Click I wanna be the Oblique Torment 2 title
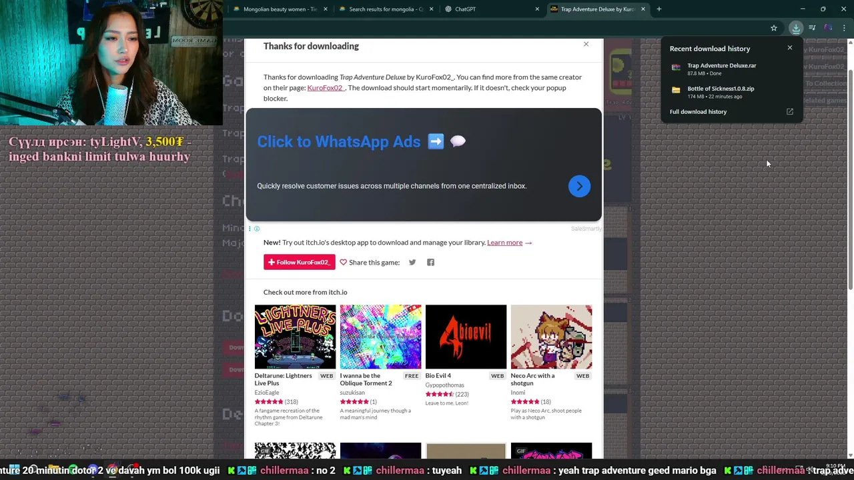 tap(366, 379)
